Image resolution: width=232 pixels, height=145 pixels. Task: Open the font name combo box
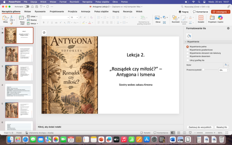tap(55, 17)
